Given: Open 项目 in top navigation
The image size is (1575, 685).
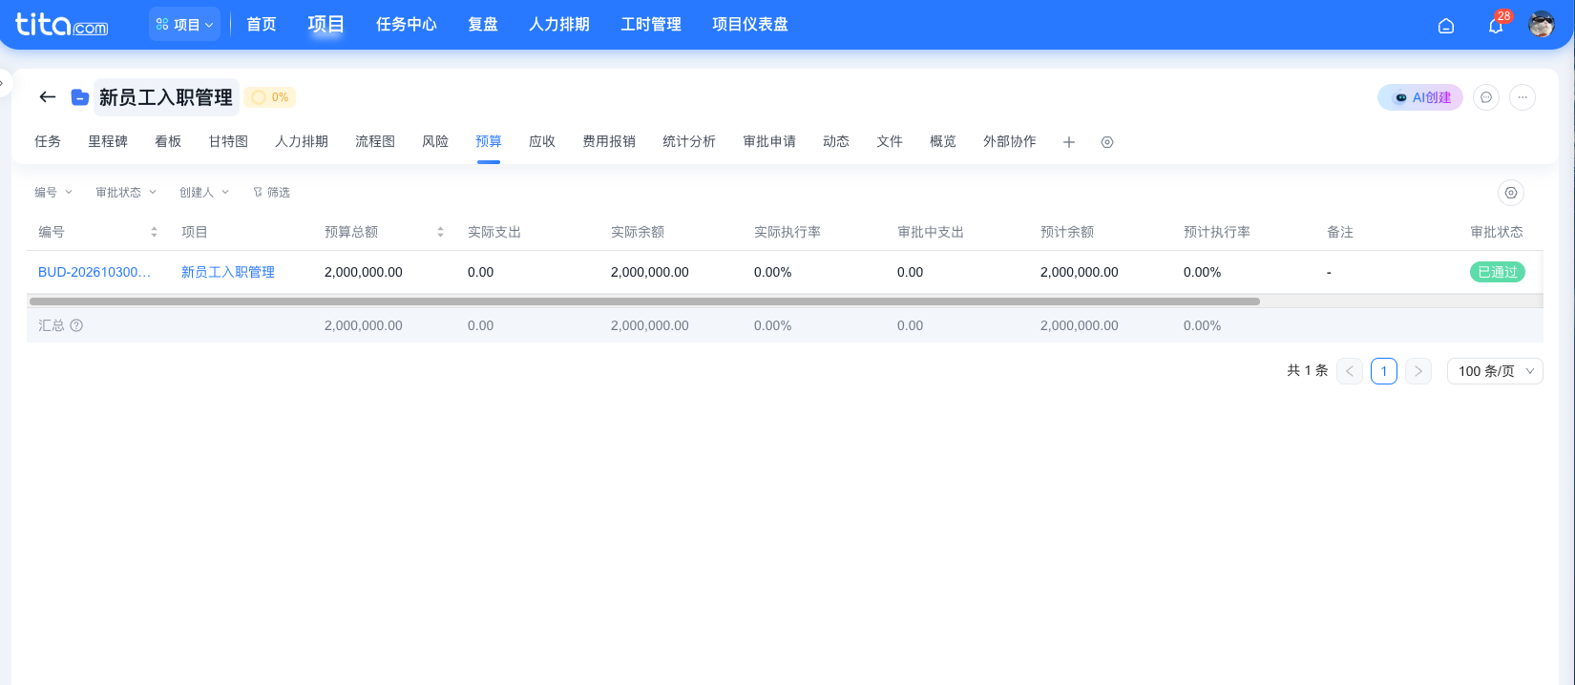Looking at the screenshot, I should 325,25.
